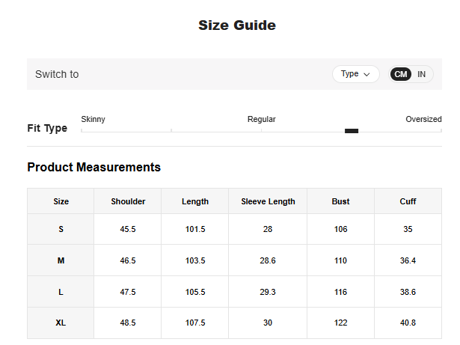Select the size L row label
This screenshot has height=345, width=460.
61,292
